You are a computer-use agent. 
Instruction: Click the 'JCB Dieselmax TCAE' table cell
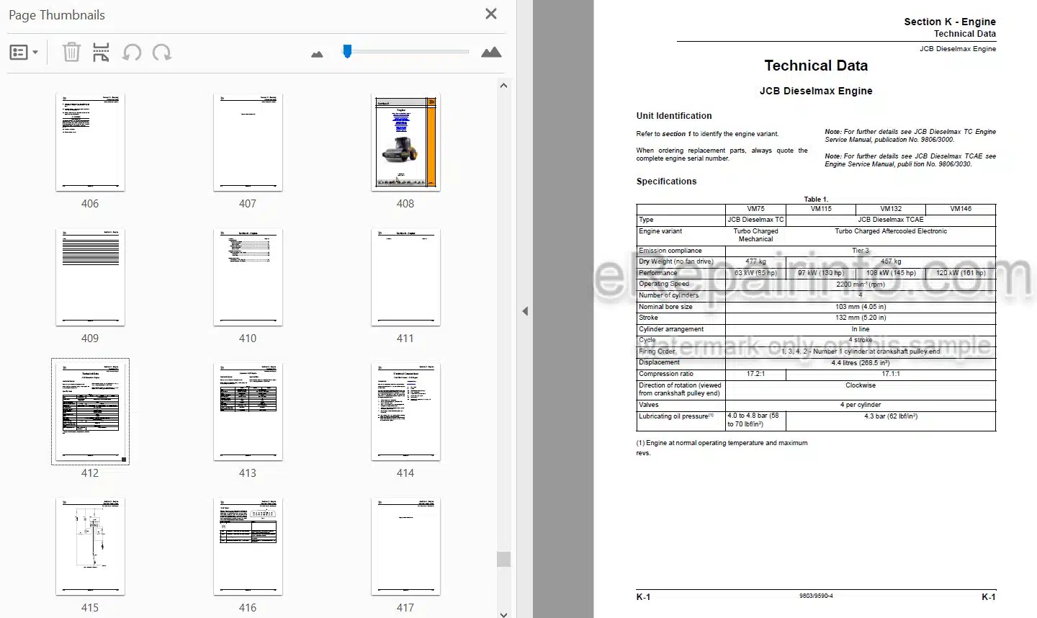[891, 220]
